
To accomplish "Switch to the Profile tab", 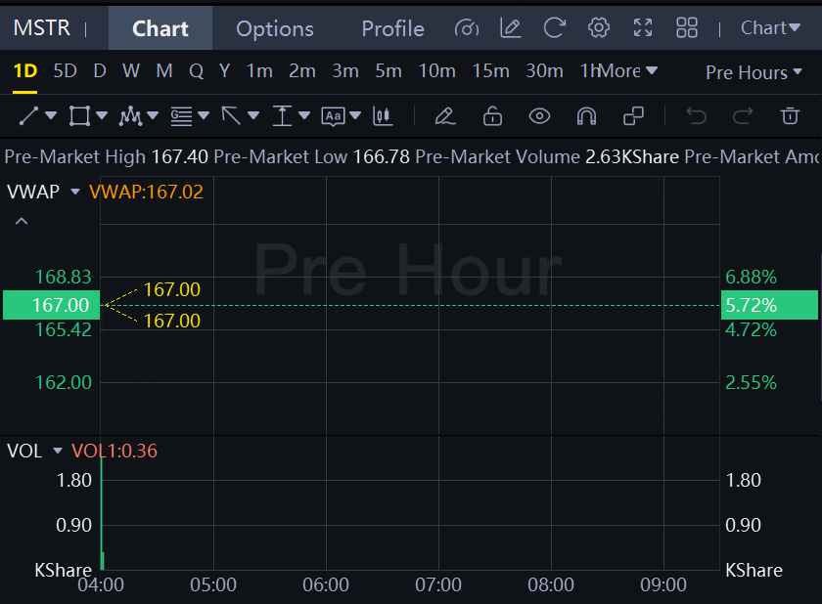I will click(x=392, y=28).
